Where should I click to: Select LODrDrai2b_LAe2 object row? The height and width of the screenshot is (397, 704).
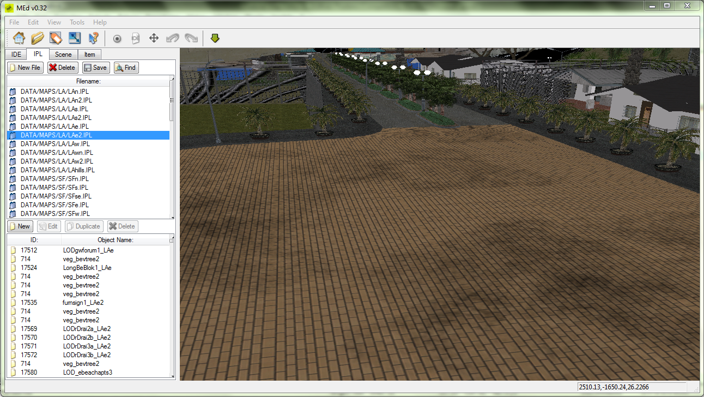88,338
